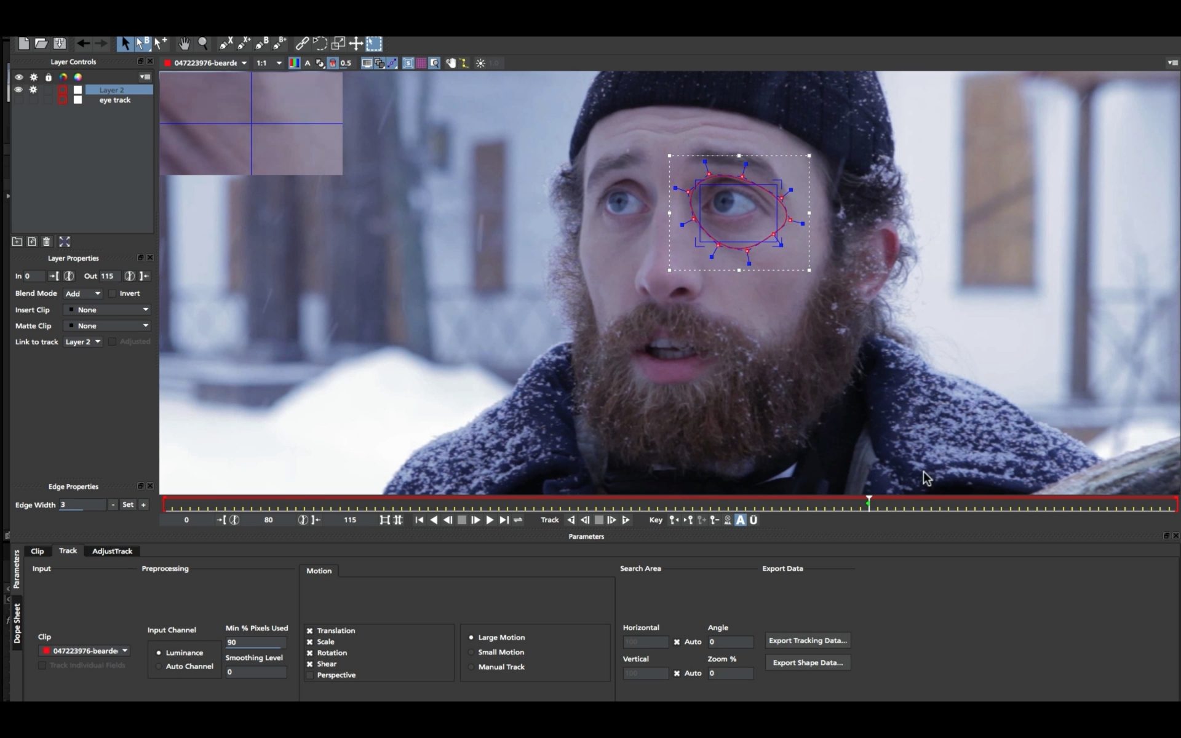Open the 1:1 zoom level dropdown
Screen dimensions: 1181x738
269,63
